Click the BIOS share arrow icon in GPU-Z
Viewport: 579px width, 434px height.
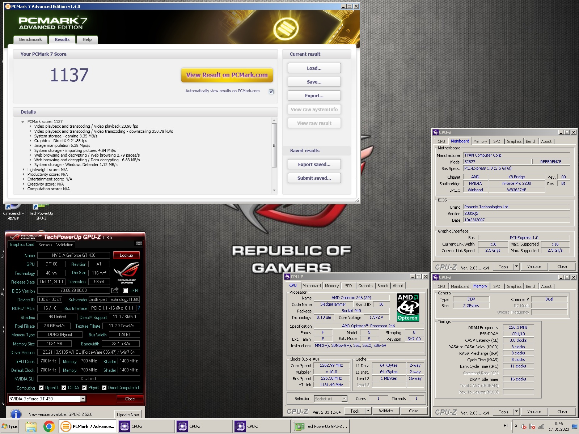pos(115,290)
